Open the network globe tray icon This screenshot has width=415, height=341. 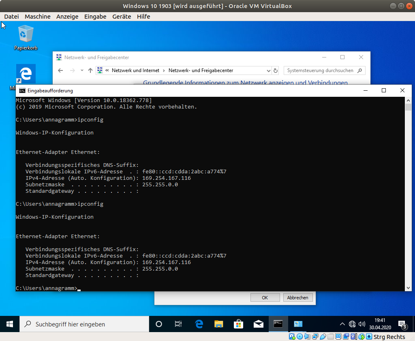point(352,324)
